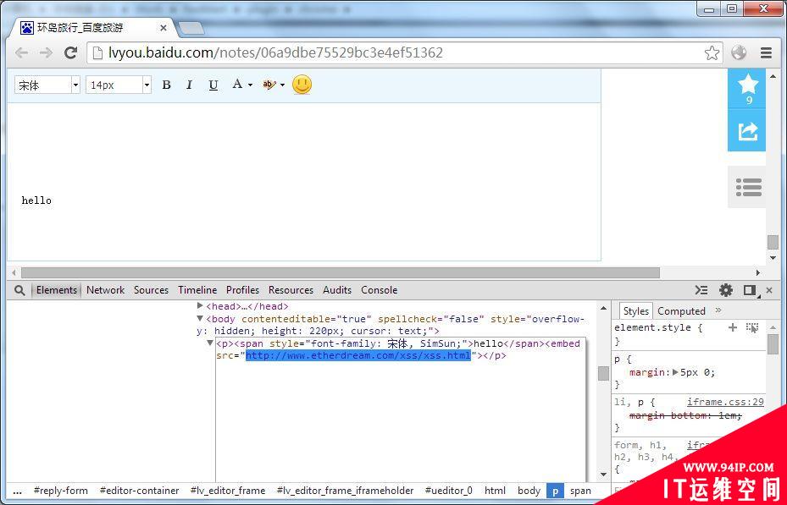Select html in the breadcrumb

pyautogui.click(x=495, y=491)
